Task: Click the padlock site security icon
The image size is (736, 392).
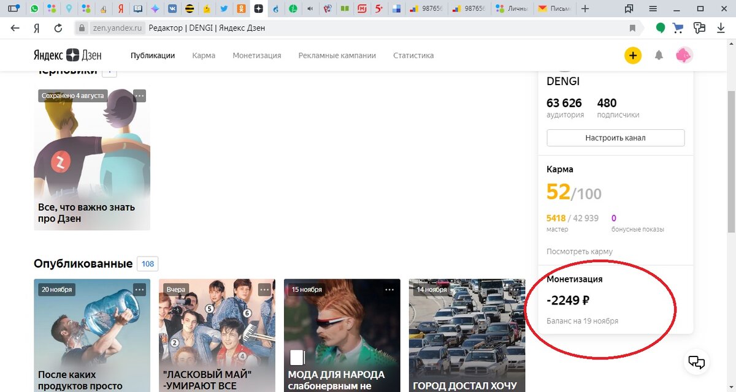Action: coord(82,28)
